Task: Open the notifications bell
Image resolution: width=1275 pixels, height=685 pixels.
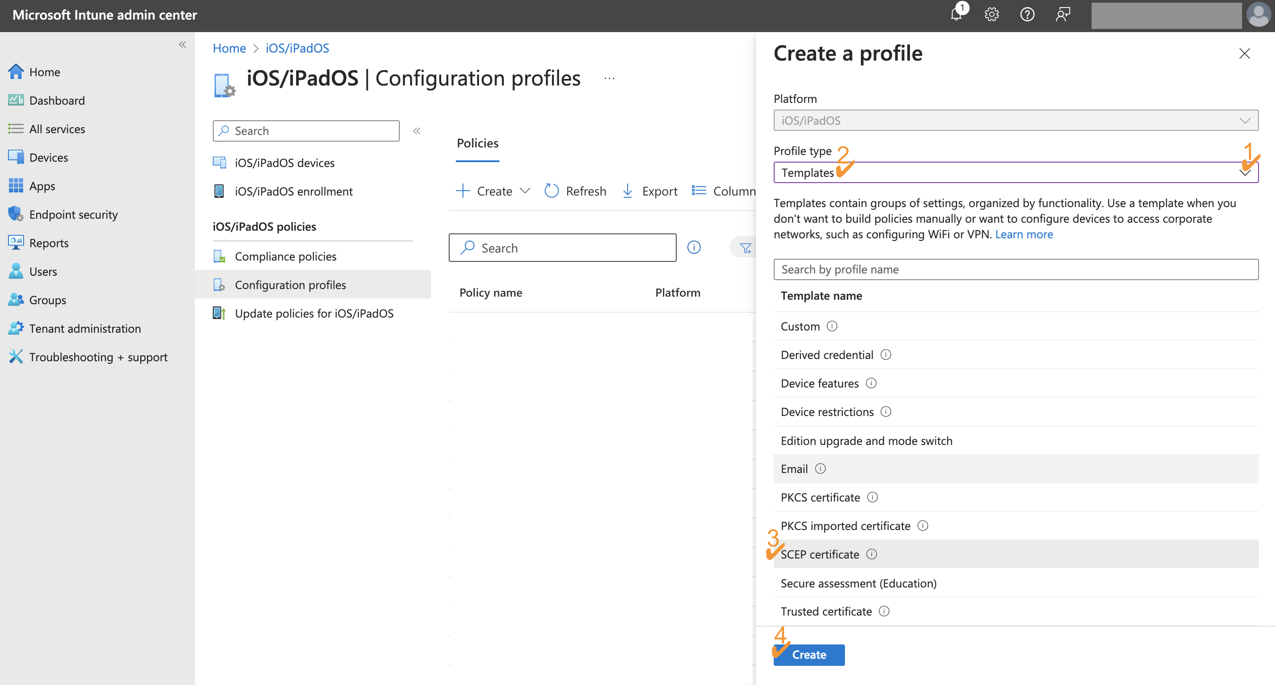Action: click(956, 14)
